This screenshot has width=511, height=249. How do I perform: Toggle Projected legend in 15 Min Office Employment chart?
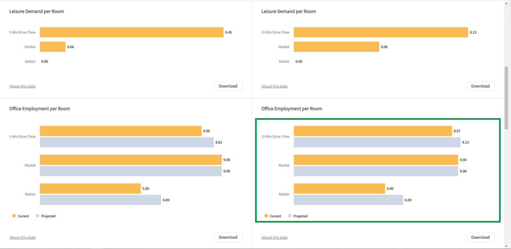tap(298, 216)
